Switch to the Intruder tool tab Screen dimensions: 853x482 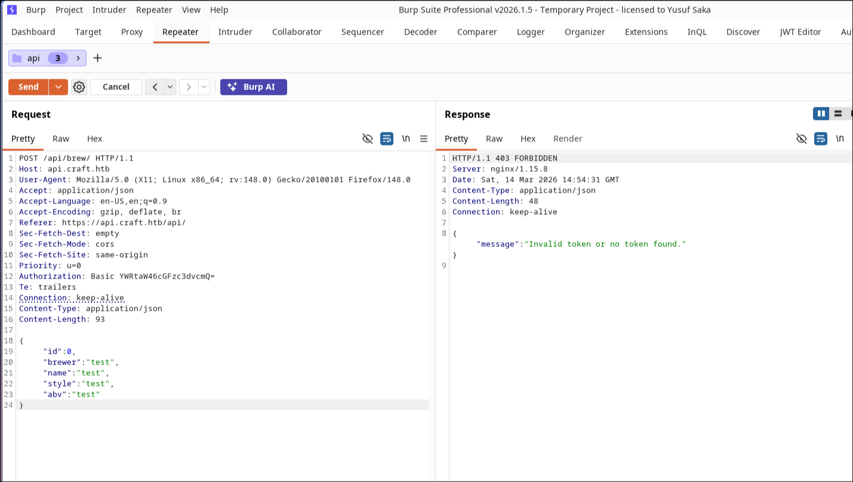point(235,32)
